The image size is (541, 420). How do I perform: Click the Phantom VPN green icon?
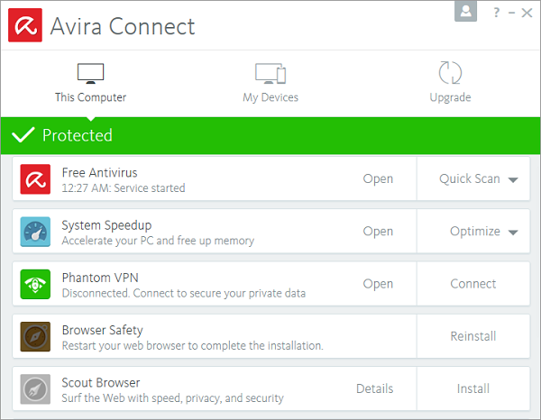pyautogui.click(x=35, y=284)
